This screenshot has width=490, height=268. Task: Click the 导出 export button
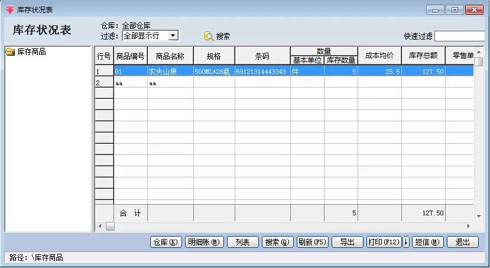pos(347,242)
